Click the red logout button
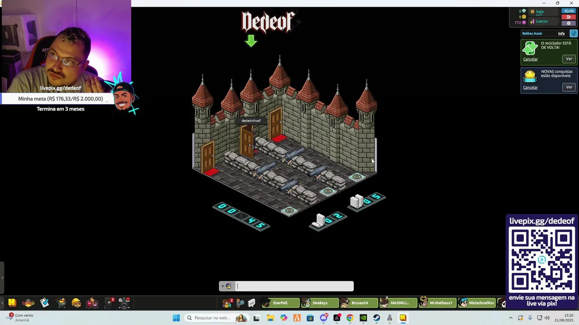Image resolution: width=579 pixels, height=325 pixels. 569,17
